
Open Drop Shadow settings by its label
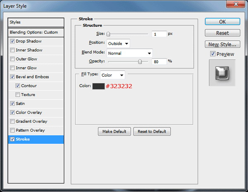pos(29,41)
